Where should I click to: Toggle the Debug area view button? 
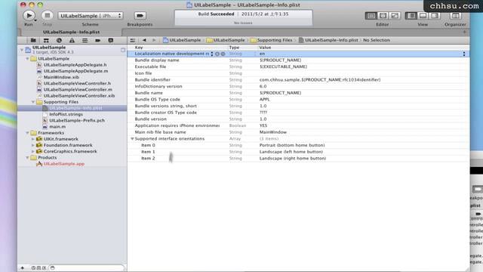(423, 16)
